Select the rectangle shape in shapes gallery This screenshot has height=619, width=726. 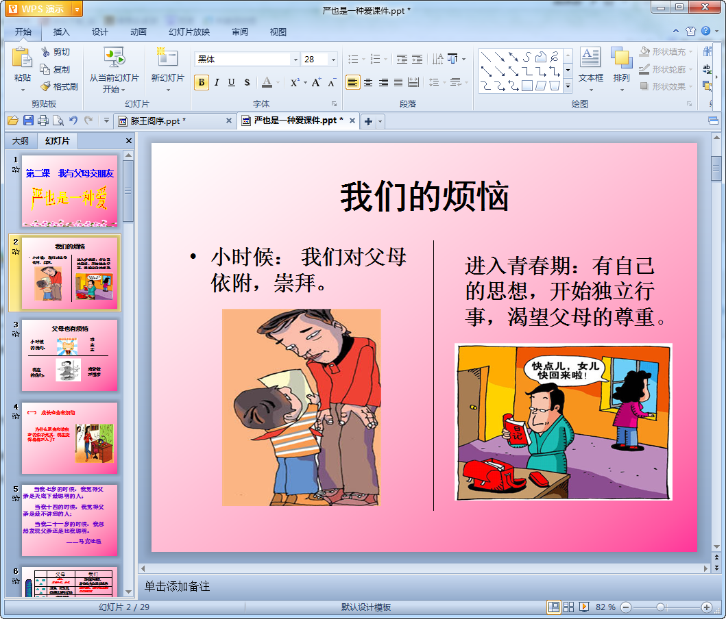[x=527, y=86]
